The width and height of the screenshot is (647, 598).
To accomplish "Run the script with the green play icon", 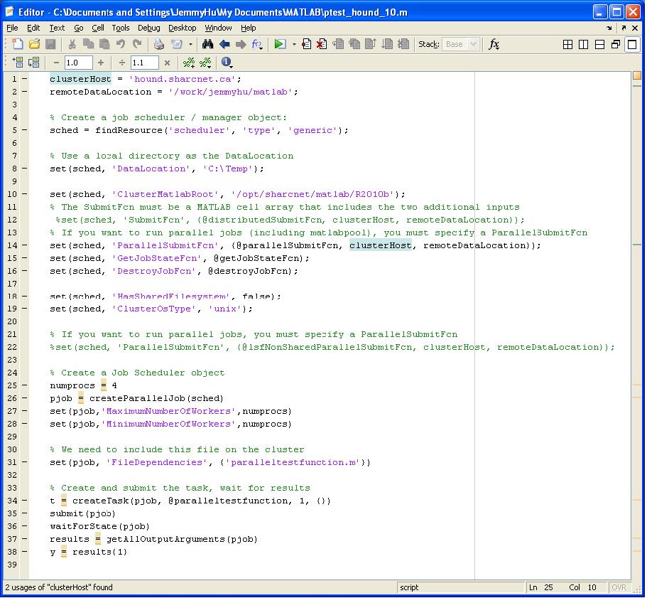I will click(x=280, y=45).
